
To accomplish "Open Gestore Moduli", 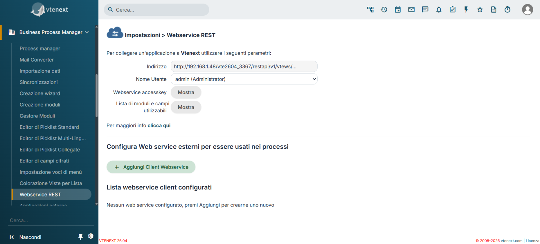I will pyautogui.click(x=37, y=116).
